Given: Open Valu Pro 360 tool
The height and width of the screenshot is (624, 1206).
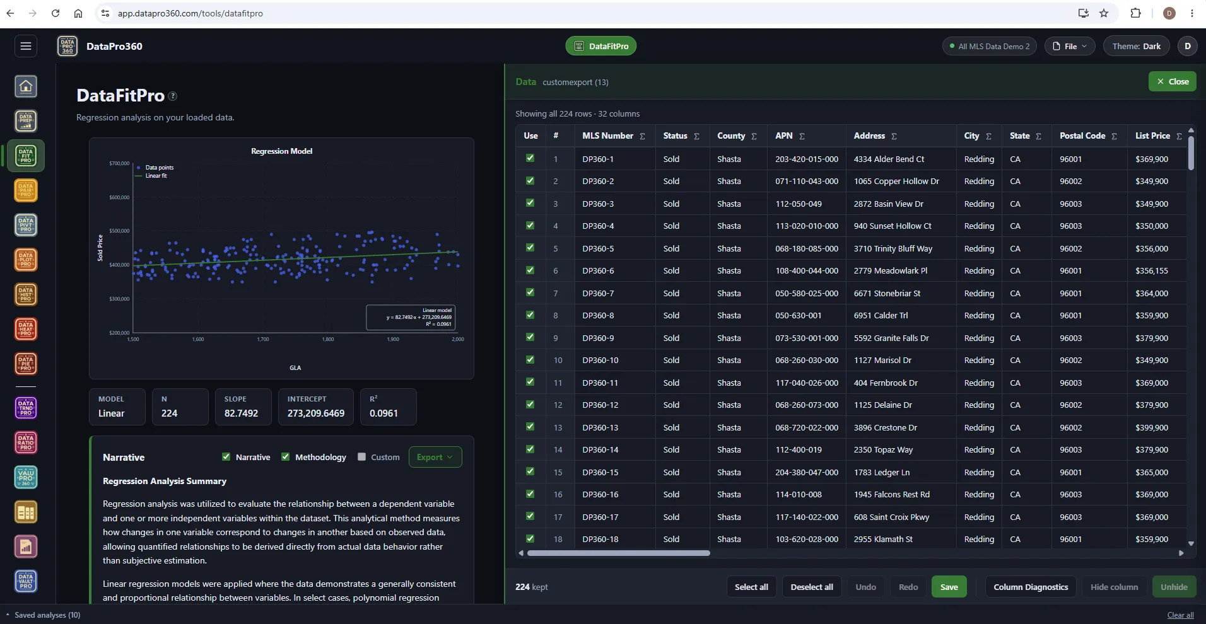Looking at the screenshot, I should [x=26, y=477].
